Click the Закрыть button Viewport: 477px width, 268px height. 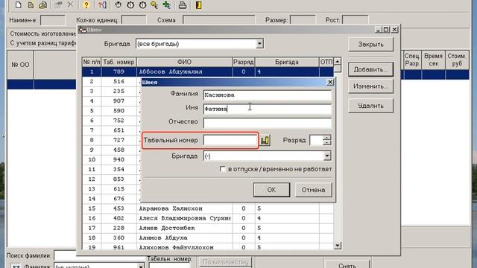point(370,45)
